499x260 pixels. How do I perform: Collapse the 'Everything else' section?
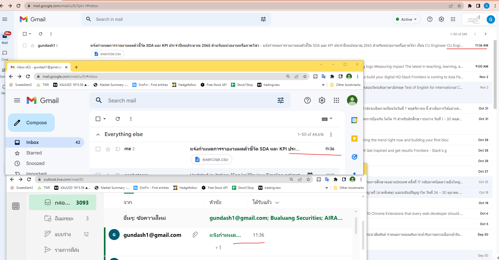(98, 134)
